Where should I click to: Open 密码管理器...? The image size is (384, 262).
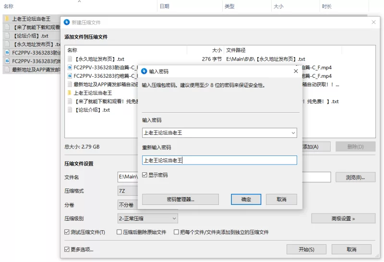180,199
